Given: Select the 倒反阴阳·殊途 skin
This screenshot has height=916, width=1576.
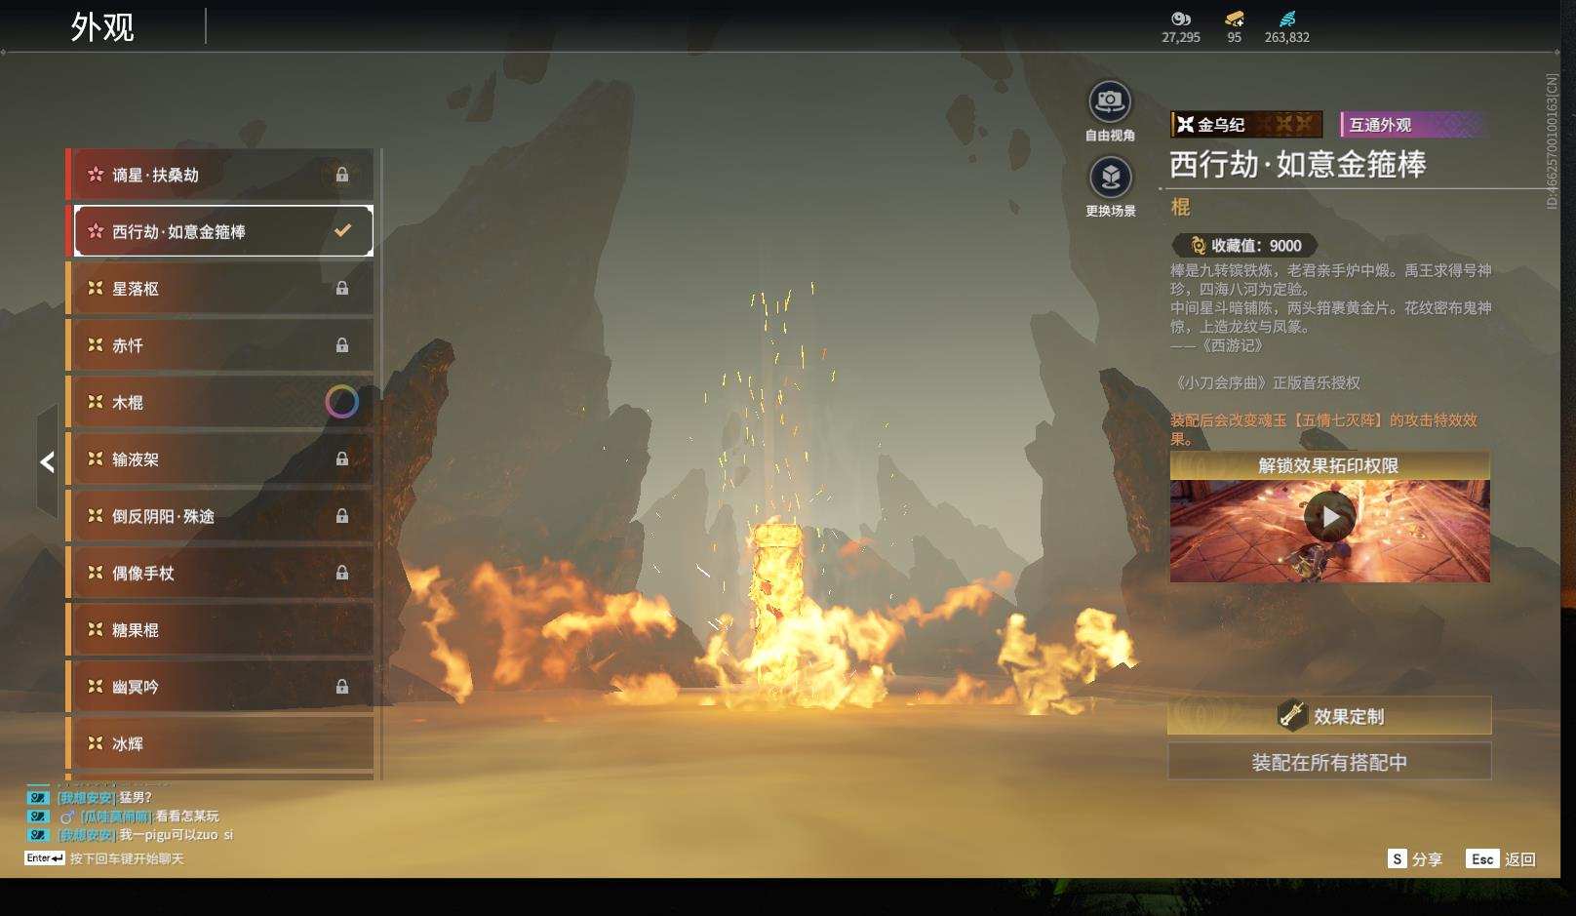Looking at the screenshot, I should pyautogui.click(x=219, y=516).
